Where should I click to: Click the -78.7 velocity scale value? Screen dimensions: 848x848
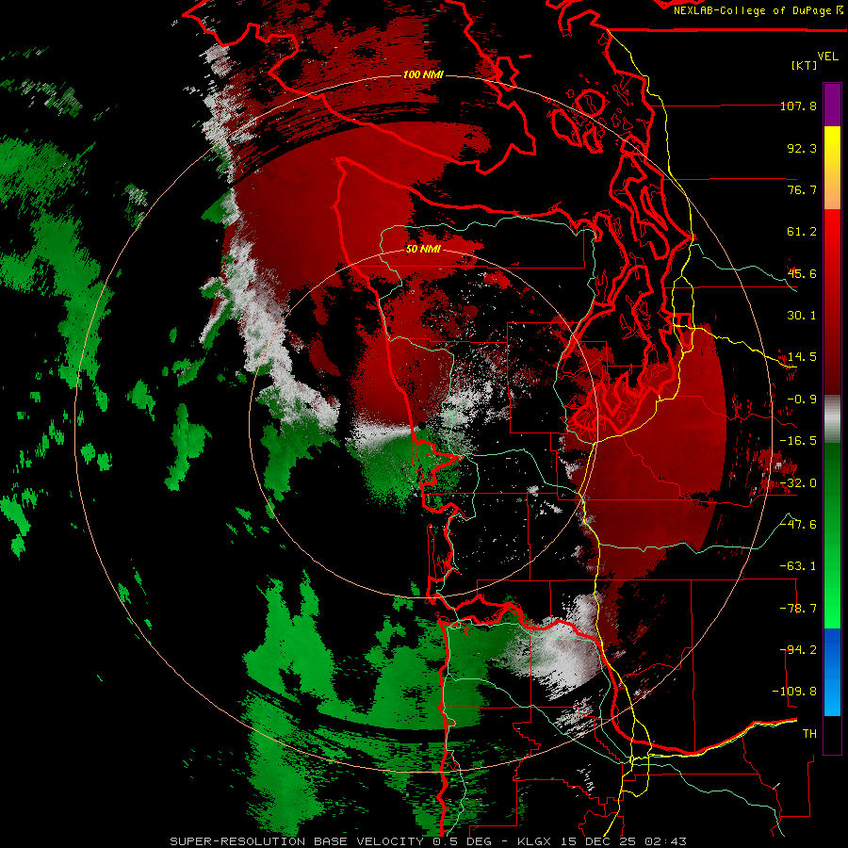point(798,609)
